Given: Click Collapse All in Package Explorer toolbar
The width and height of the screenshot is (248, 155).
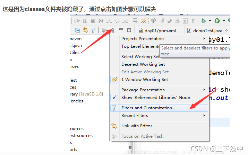Looking at the screenshot, I should [77, 30].
